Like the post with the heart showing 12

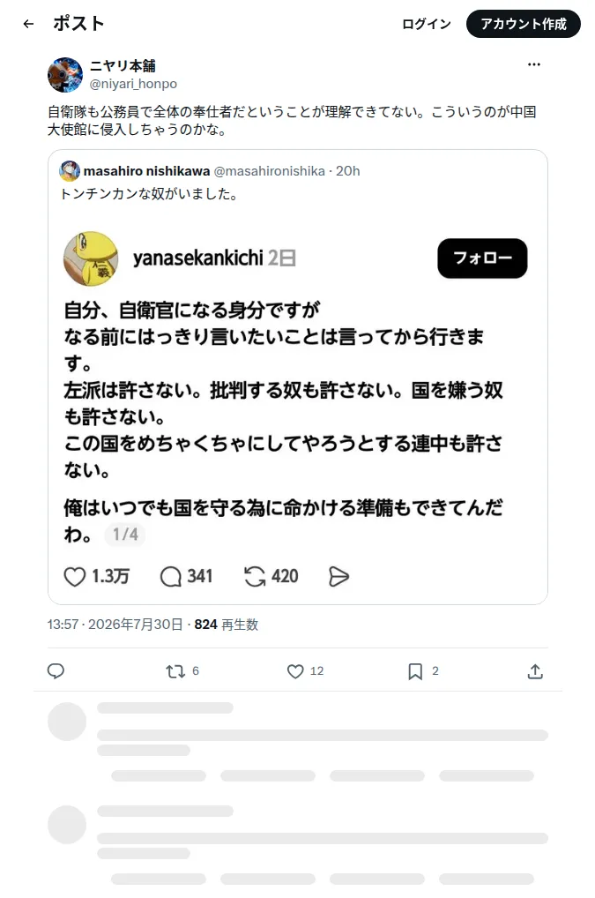click(305, 670)
